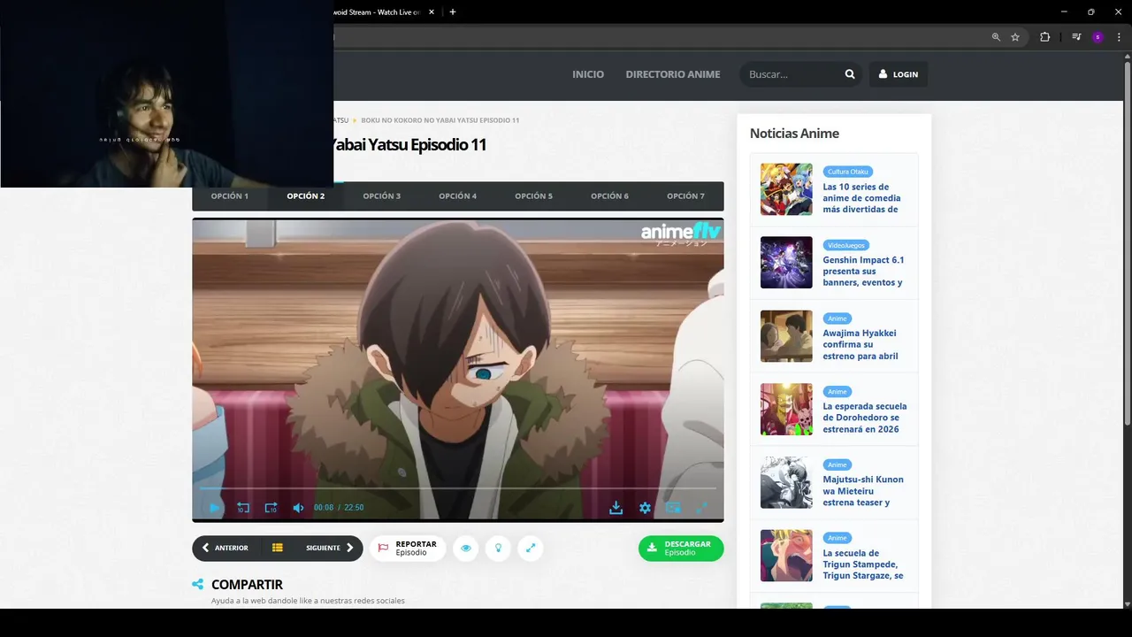Open the comedy anime news thumbnail

pyautogui.click(x=786, y=189)
